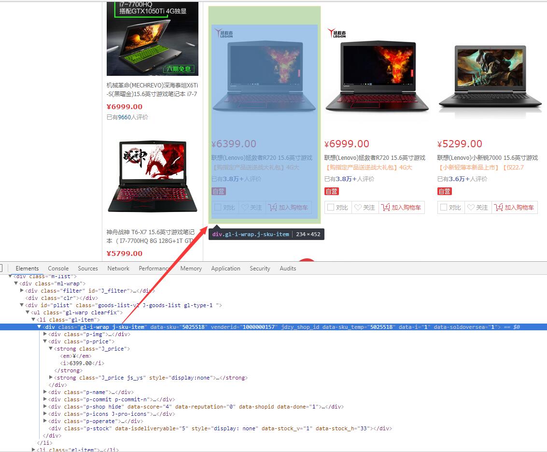Expand the div class="p-icons J-pro-icons" node

pos(45,413)
